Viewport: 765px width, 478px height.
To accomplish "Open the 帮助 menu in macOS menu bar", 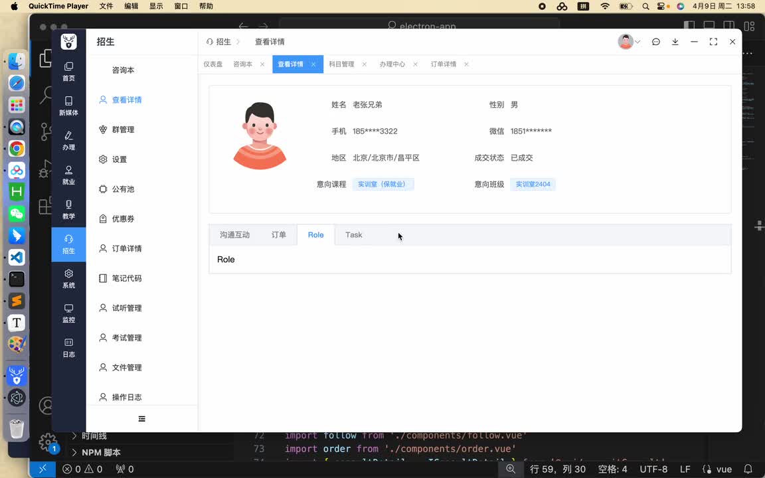I will pyautogui.click(x=206, y=7).
